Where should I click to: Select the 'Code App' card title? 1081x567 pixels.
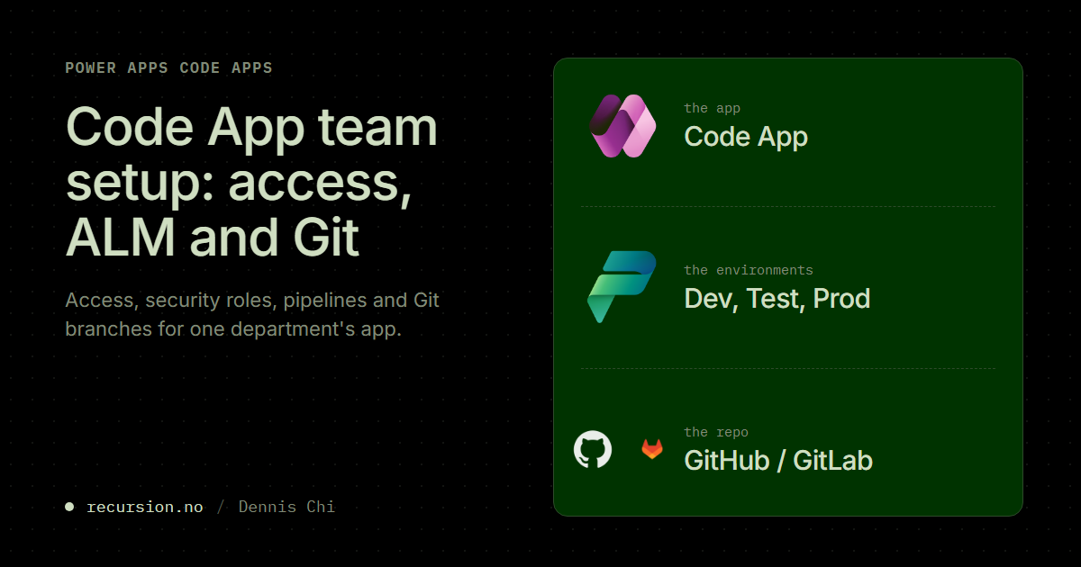point(746,137)
